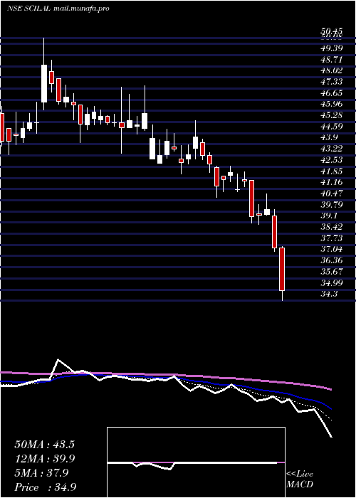
Task: Click the 42.53 price axis label
Action: [332, 159]
